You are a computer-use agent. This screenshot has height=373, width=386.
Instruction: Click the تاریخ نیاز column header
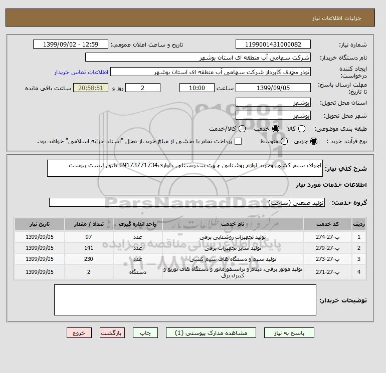click(40, 224)
